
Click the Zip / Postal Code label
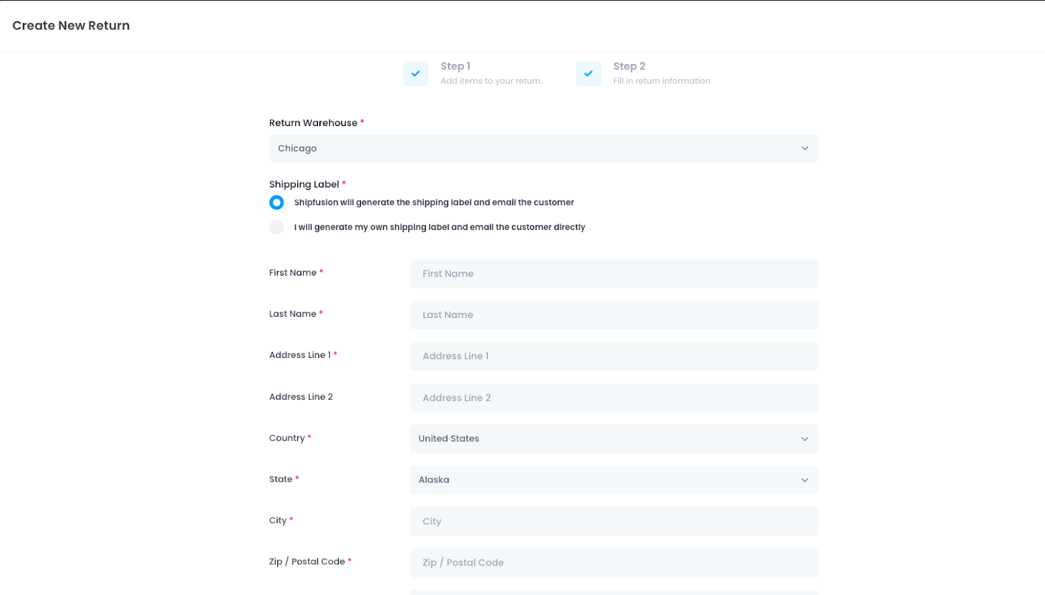[x=307, y=562]
